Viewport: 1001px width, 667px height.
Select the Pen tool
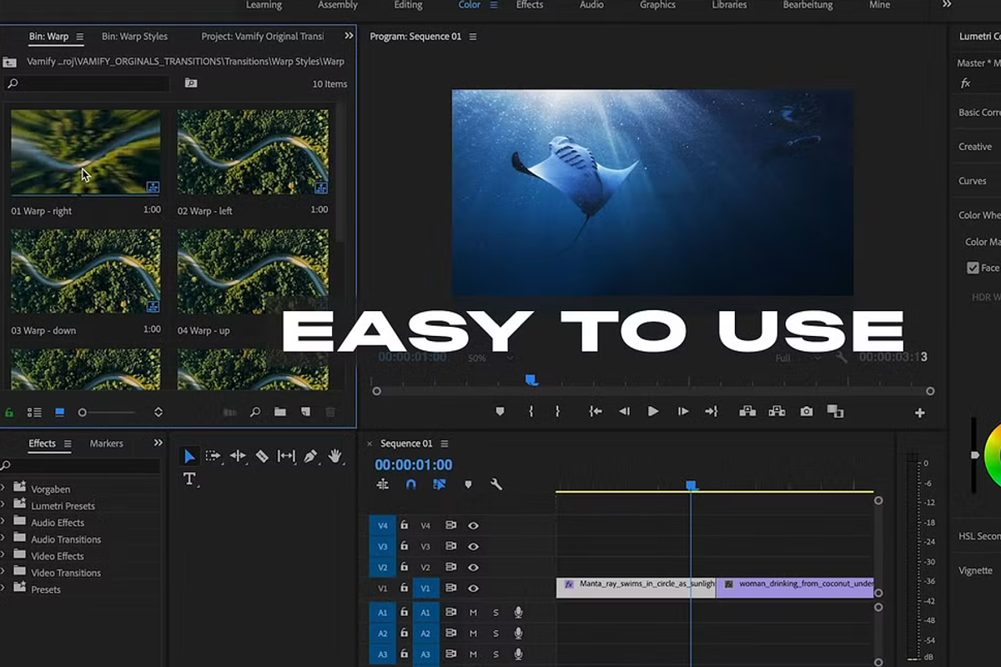coord(310,456)
